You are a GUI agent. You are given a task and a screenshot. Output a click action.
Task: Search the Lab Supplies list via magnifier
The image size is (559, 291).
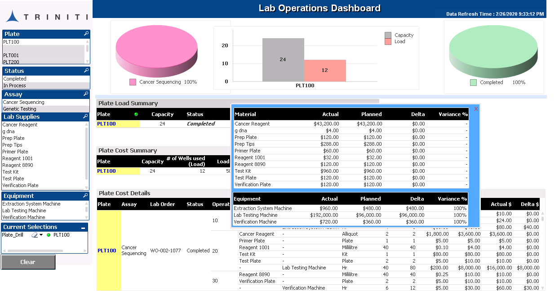[86, 116]
